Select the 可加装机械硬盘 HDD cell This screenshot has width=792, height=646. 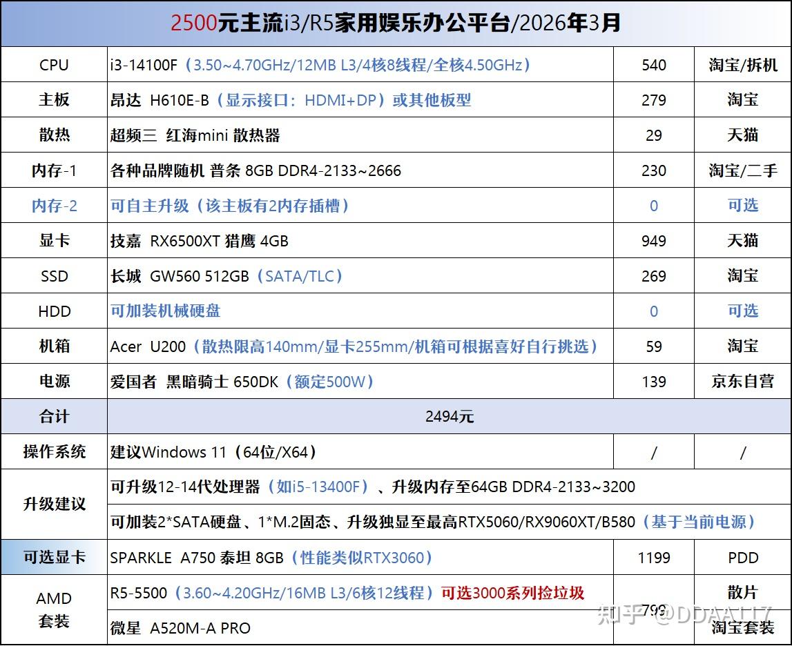point(360,311)
